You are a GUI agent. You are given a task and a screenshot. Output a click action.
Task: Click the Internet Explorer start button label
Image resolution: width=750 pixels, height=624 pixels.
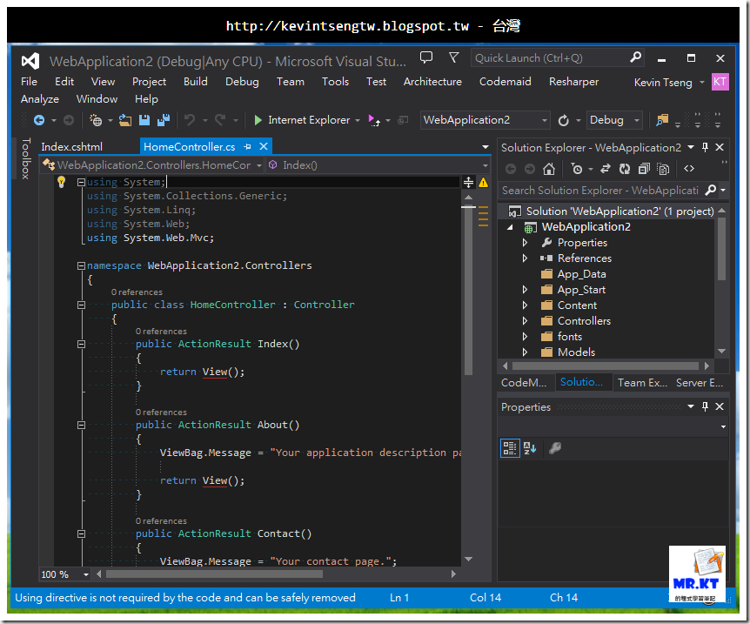(x=309, y=120)
